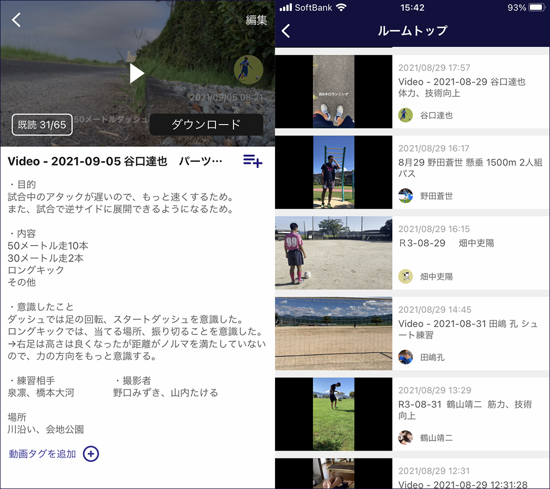
Task: Open the add-to-playlist icon beside title
Action: [x=252, y=161]
